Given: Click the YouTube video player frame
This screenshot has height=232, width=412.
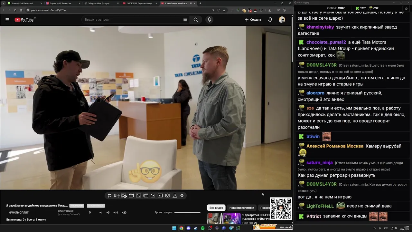Looking at the screenshot, I should pos(145,108).
